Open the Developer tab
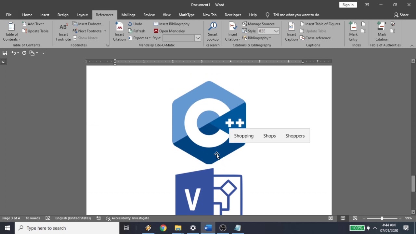Screen dimensions: 416x234 [x=233, y=15]
